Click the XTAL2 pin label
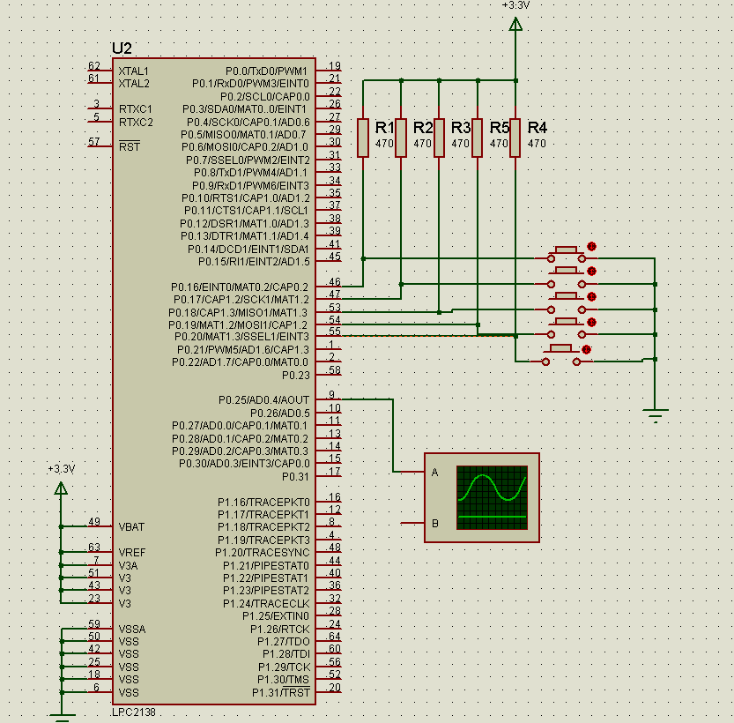The image size is (734, 723). pos(134,84)
